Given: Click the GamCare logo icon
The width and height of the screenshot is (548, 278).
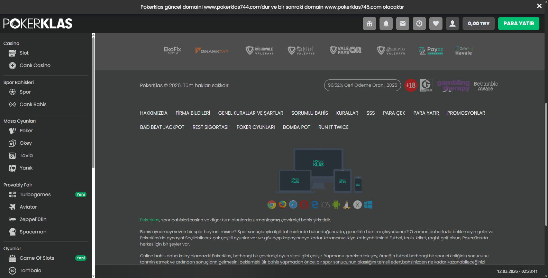Looking at the screenshot, I should point(426,85).
